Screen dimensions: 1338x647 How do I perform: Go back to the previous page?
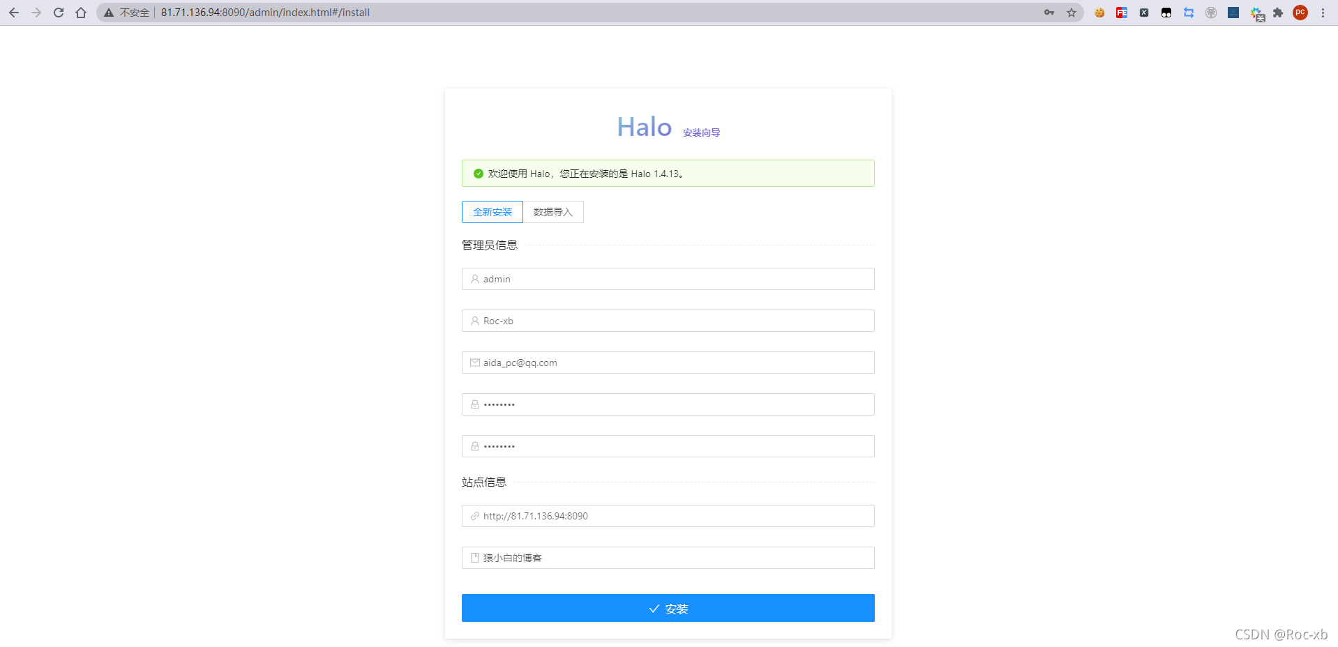[x=14, y=13]
